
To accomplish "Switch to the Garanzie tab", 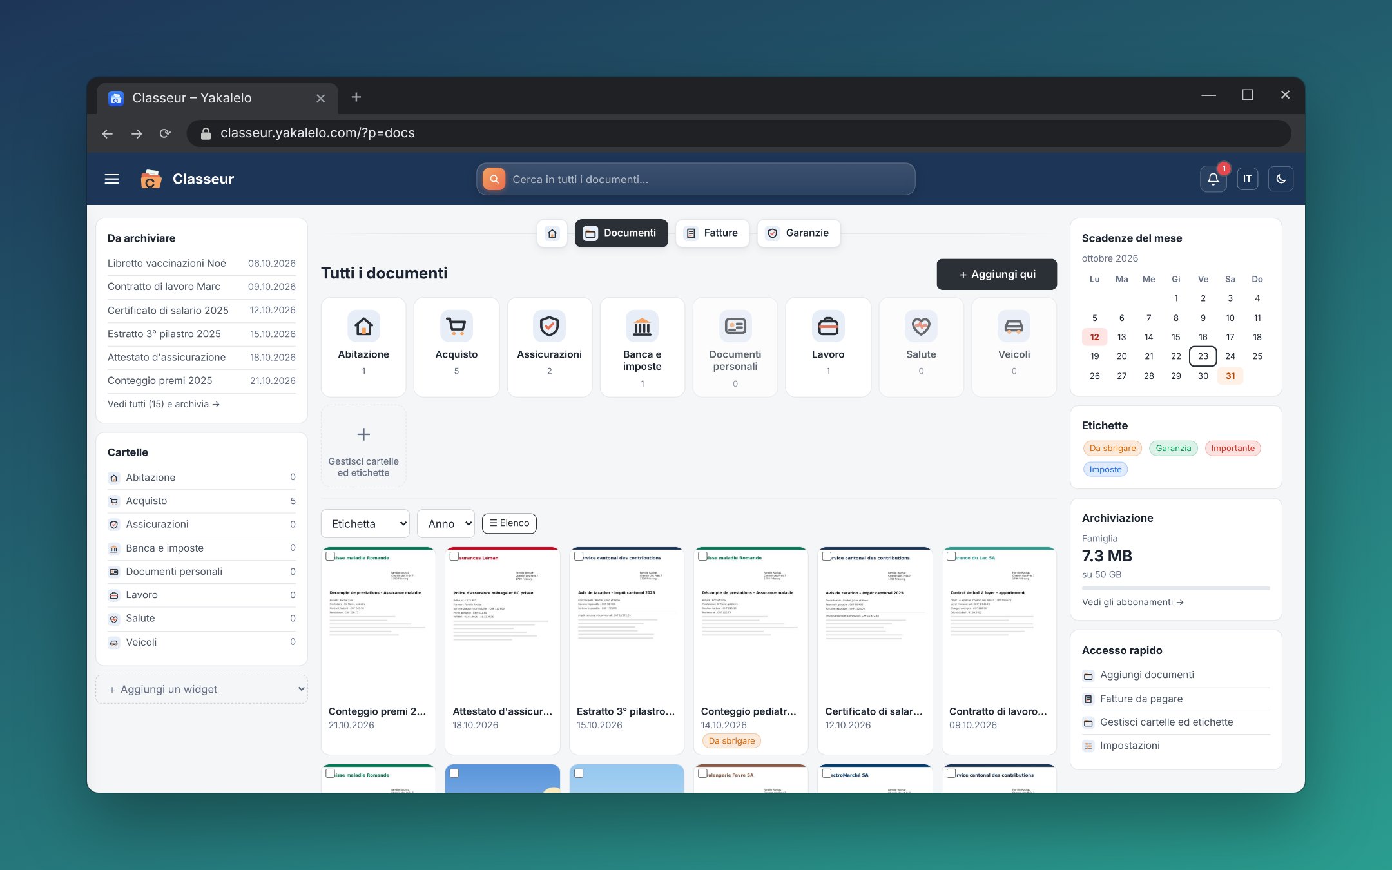I will pyautogui.click(x=798, y=233).
